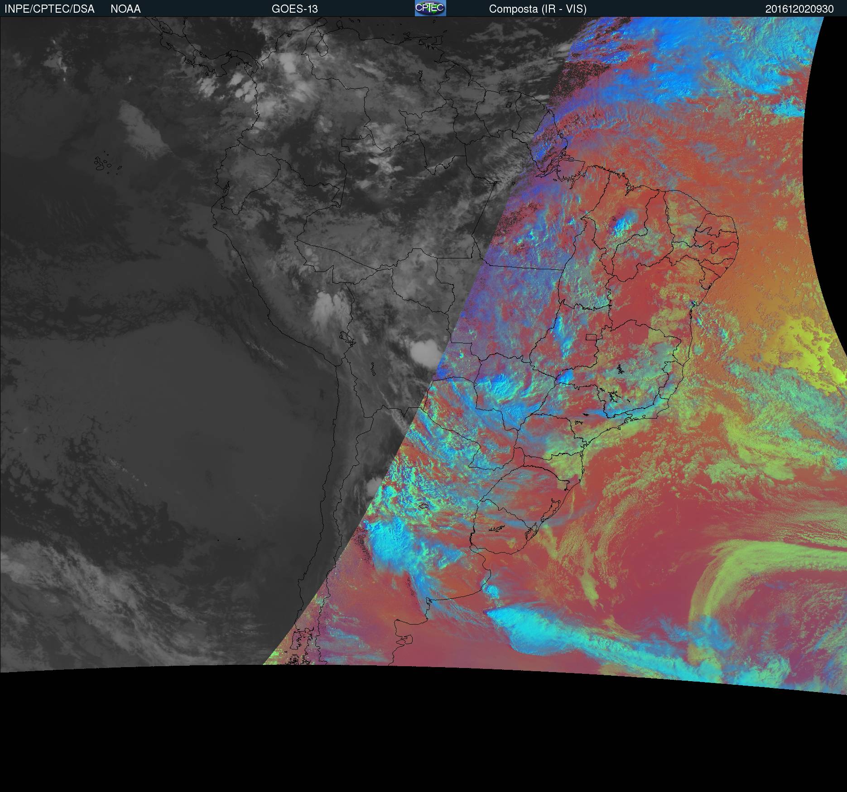Click the NOAA label in the header
This screenshot has width=847, height=792.
[x=125, y=9]
